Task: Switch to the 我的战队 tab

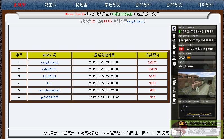Action: 143,5
